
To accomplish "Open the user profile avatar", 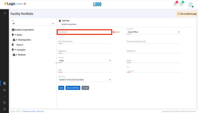I will click(191, 5).
